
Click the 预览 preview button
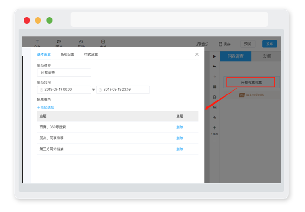click(x=248, y=44)
